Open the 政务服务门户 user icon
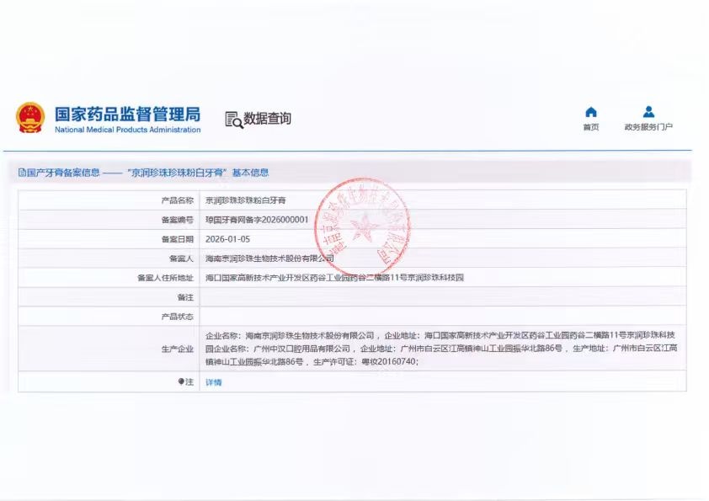The image size is (709, 501). click(648, 111)
